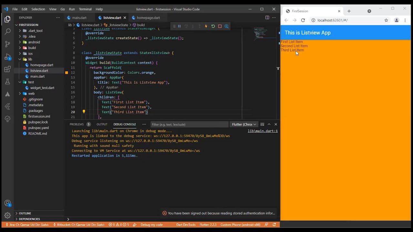Open Explorer views and more actions ellipsis
The height and width of the screenshot is (232, 413).
coord(58,18)
